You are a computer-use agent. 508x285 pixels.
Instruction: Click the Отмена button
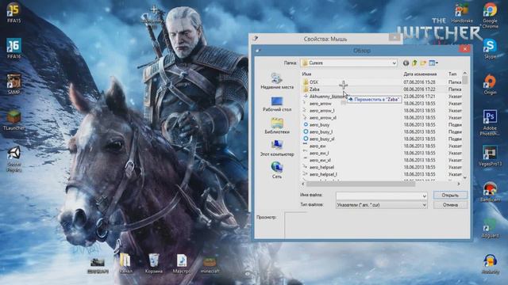(x=450, y=205)
